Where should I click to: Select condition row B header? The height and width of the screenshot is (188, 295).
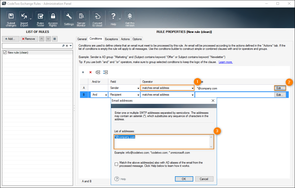[84, 95]
